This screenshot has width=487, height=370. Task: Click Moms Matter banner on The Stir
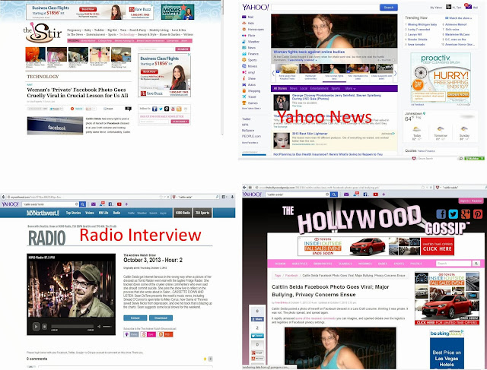pos(177,12)
